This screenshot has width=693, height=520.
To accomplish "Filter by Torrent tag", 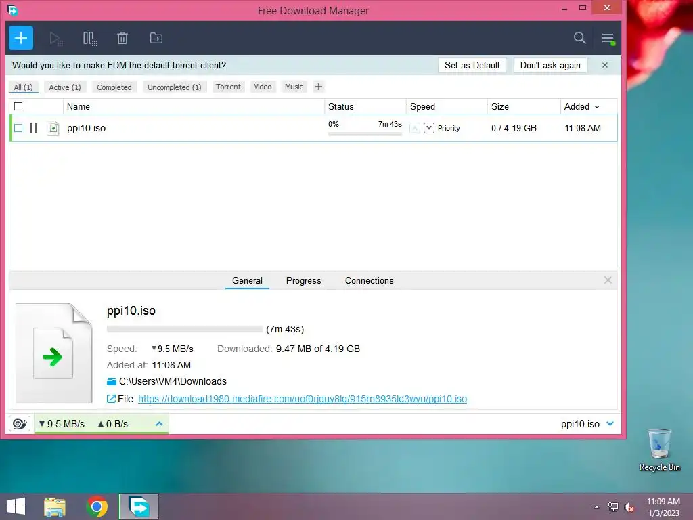I will (x=228, y=87).
